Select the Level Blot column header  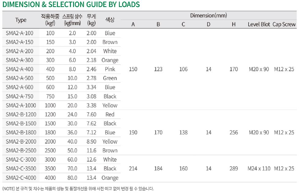[x=259, y=24]
